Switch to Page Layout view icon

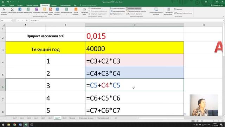(198, 121)
